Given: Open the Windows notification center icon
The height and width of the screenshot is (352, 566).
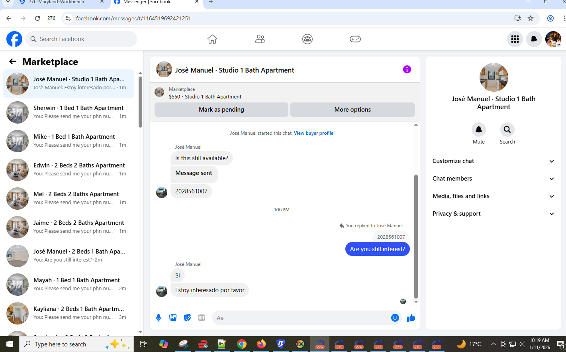Looking at the screenshot, I should [x=560, y=344].
